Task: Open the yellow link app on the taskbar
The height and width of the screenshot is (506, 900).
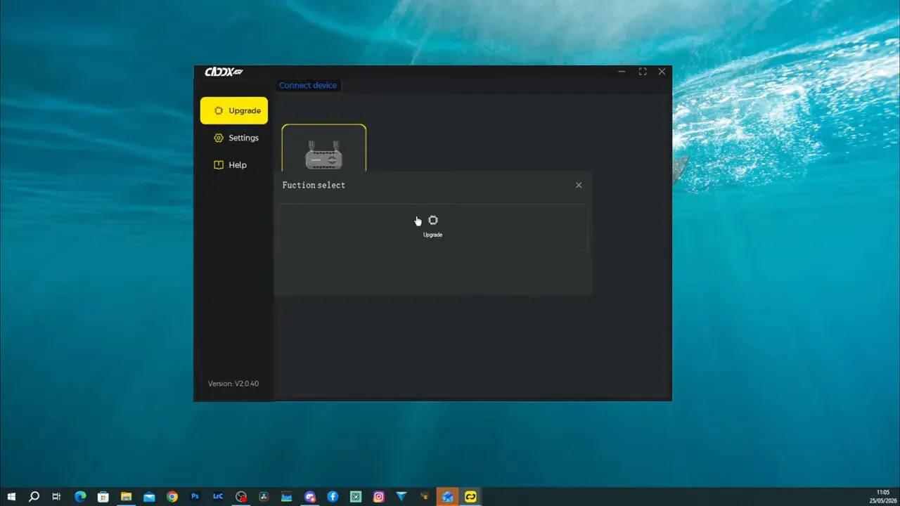Action: click(x=470, y=497)
